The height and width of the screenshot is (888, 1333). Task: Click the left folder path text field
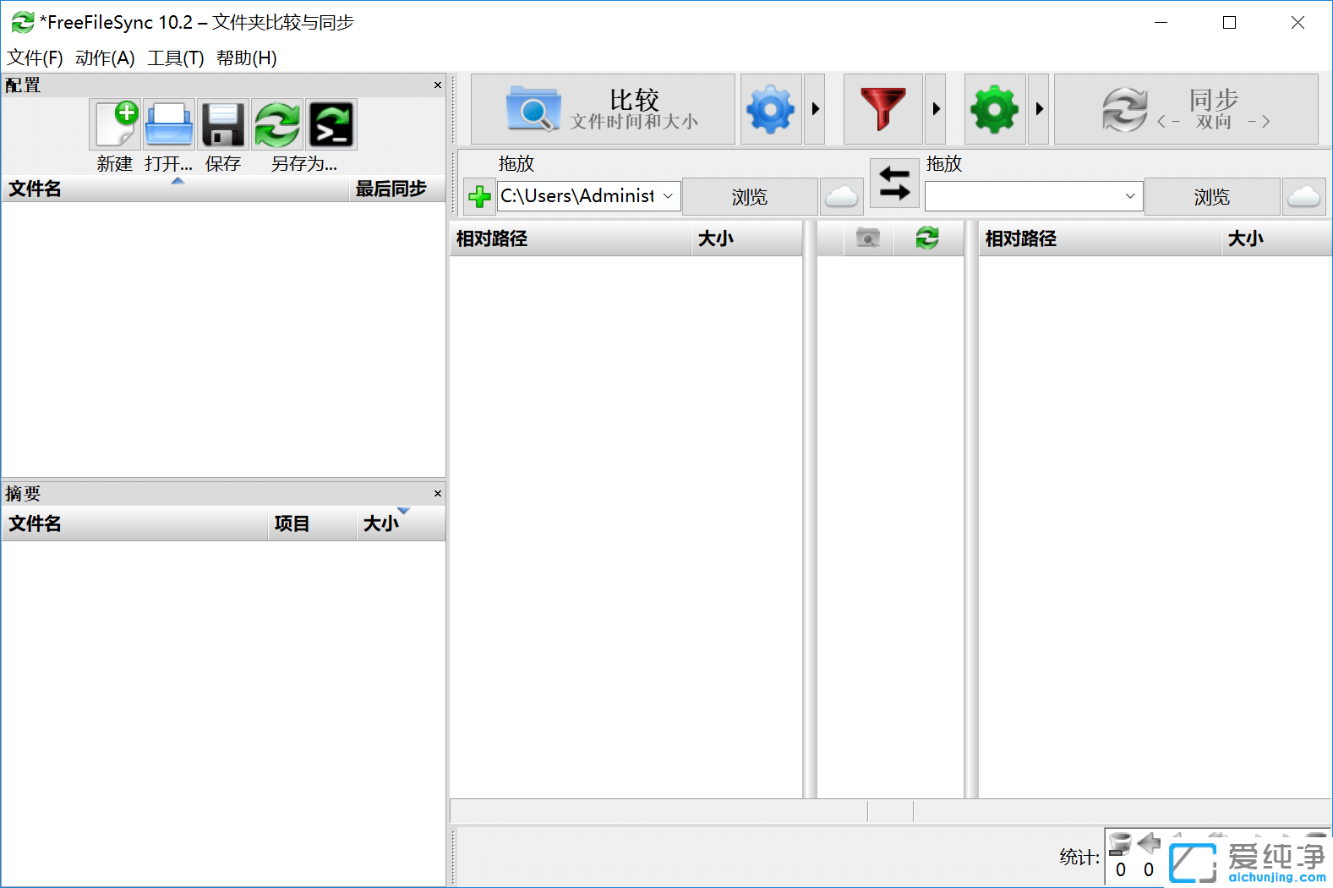577,196
